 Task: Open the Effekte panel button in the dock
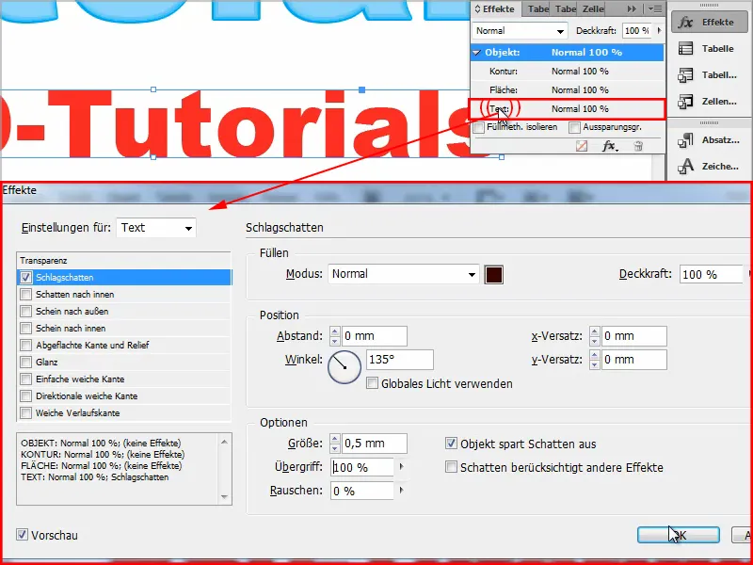(x=709, y=22)
